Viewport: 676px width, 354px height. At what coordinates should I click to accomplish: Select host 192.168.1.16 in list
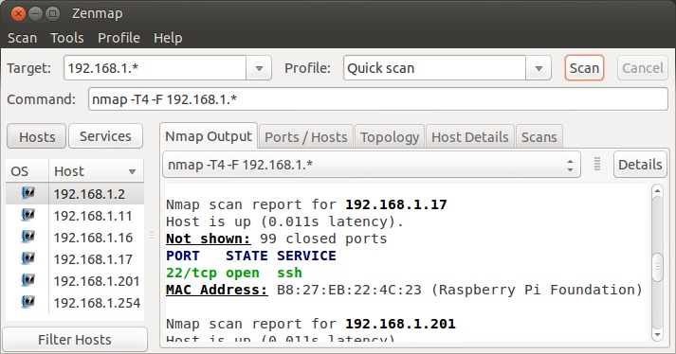point(75,238)
